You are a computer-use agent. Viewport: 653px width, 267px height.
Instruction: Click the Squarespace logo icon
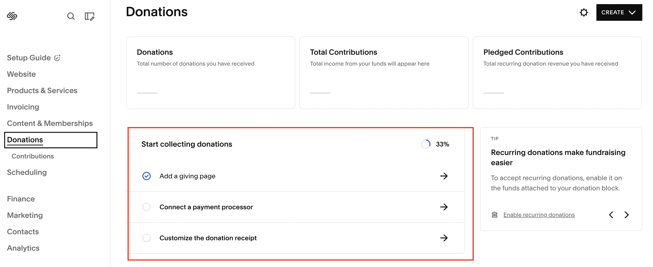coord(12,16)
